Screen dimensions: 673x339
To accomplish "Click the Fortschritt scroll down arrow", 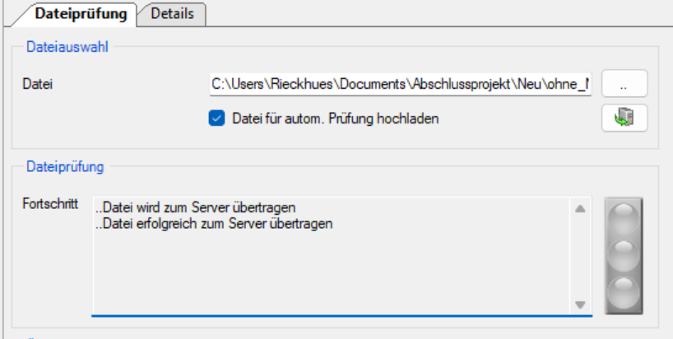I will (580, 304).
